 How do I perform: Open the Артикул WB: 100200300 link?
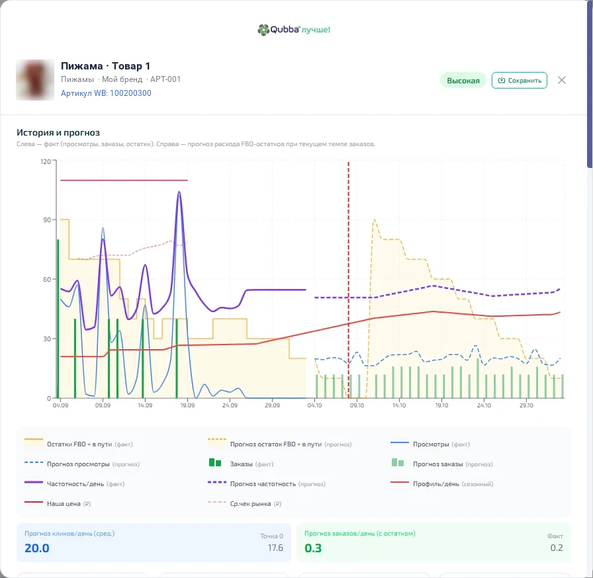pyautogui.click(x=106, y=93)
